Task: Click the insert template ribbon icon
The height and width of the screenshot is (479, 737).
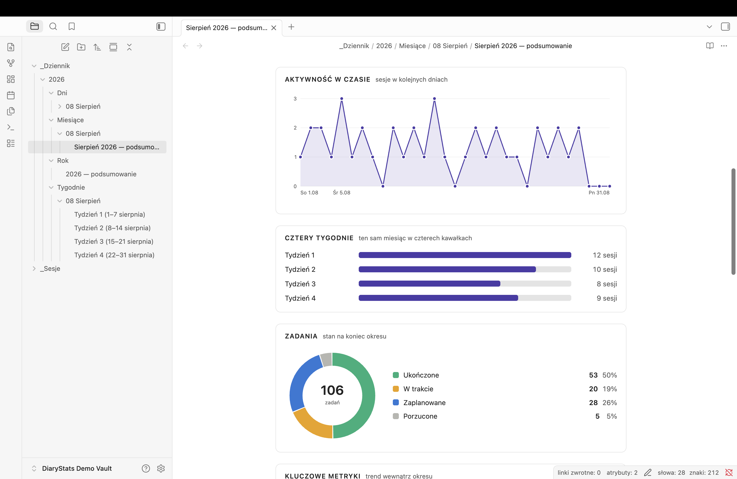Action: tap(11, 111)
